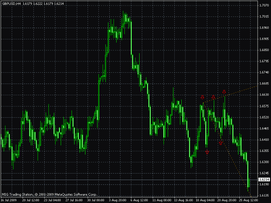This screenshot has width=271, height=203.
Task: Click the 1.7070 price axis label
Action: tap(264, 5)
